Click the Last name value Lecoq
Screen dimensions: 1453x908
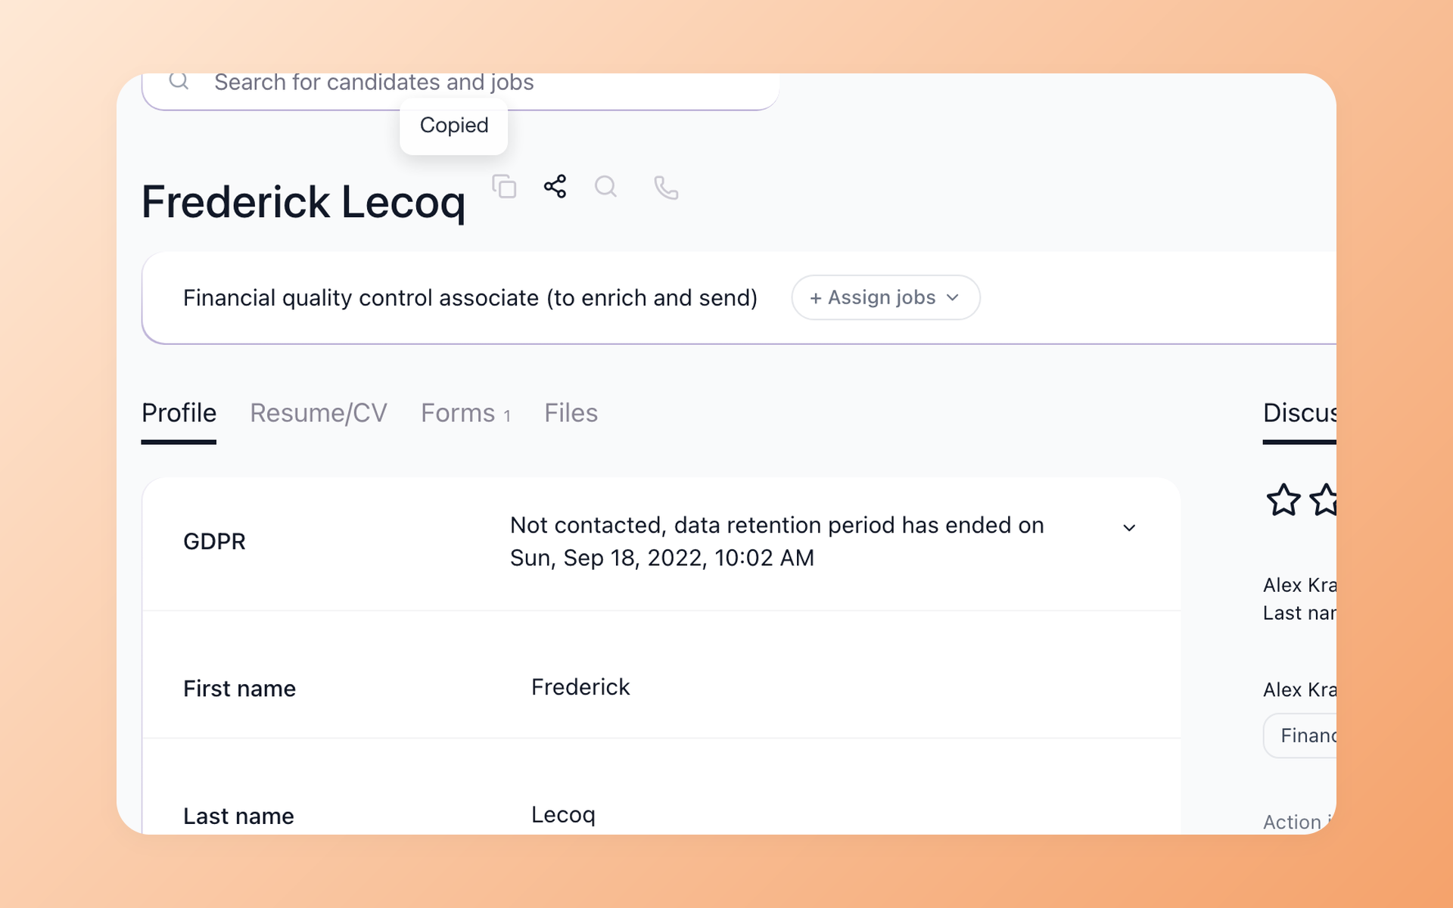563,815
